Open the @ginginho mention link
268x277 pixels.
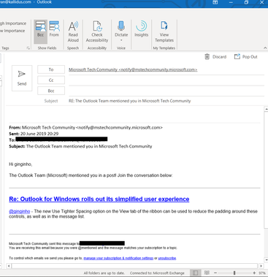point(20,211)
